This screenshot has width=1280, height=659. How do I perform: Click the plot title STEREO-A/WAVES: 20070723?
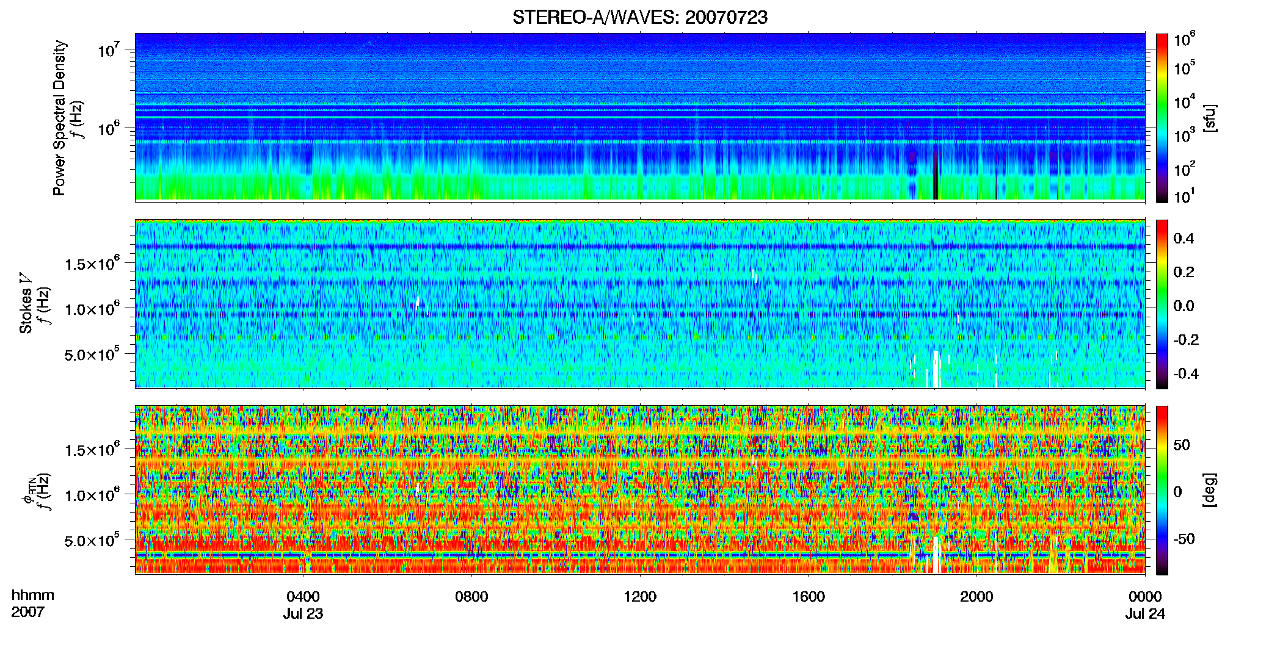pos(640,18)
